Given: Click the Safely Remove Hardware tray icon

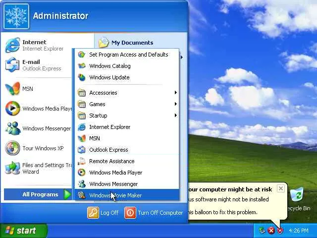Looking at the screenshot, I should click(262, 231).
